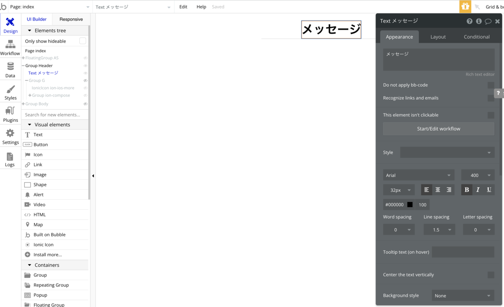
Task: Click the comment bubble icon in property panel
Action: 488,21
